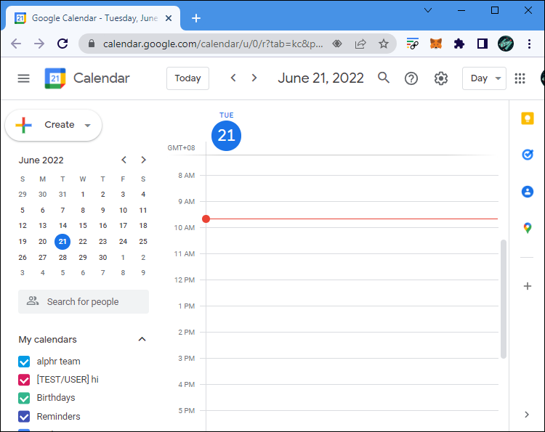Click the browser profile avatar
The width and height of the screenshot is (545, 432).
point(506,44)
